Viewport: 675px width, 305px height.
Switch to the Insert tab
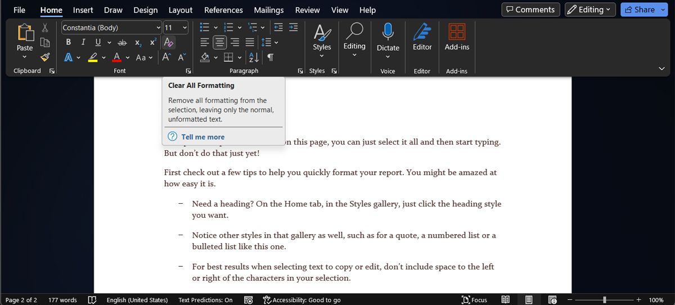tap(83, 10)
